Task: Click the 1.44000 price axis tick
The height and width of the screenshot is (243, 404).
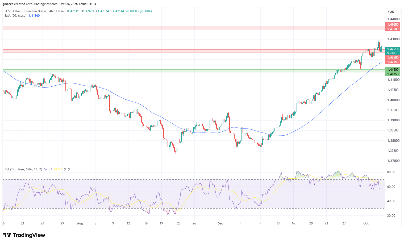Action: (393, 19)
